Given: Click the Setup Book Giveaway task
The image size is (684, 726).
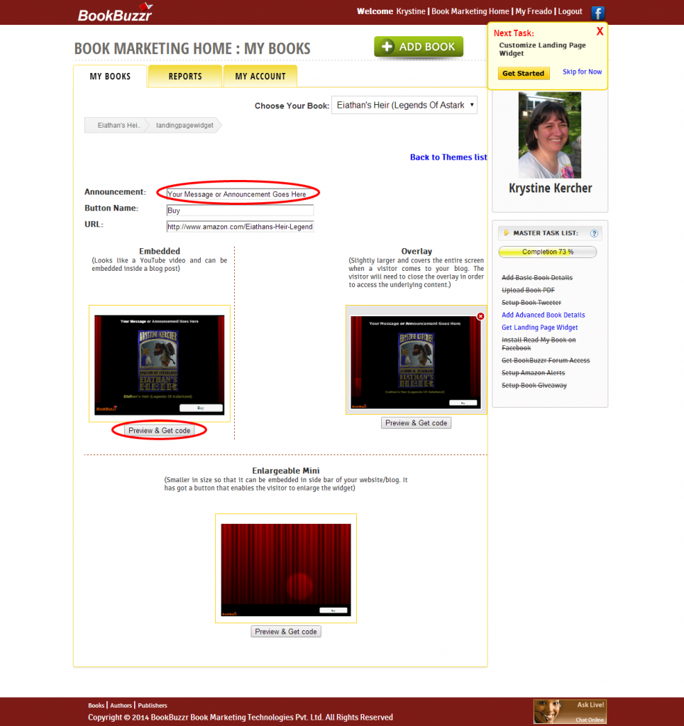Looking at the screenshot, I should coord(534,385).
